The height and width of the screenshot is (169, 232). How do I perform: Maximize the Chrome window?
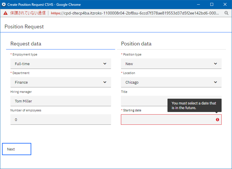pyautogui.click(x=212, y=4)
